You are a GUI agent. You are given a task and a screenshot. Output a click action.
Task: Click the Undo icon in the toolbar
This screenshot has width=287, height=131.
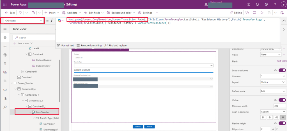click(x=20, y=13)
